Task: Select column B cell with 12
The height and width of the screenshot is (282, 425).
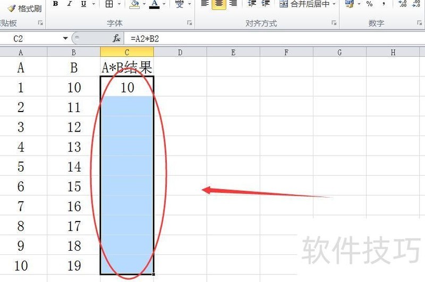Action: (x=74, y=126)
